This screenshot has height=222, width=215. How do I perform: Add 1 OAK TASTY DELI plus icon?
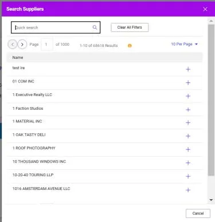(188, 136)
